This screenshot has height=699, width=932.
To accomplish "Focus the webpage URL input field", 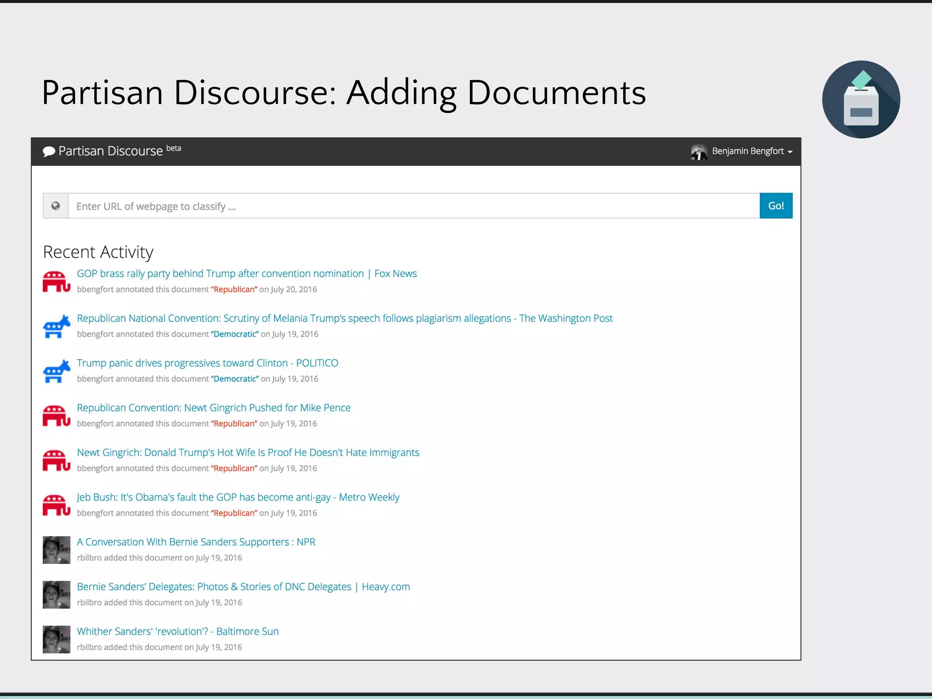I will tap(414, 206).
